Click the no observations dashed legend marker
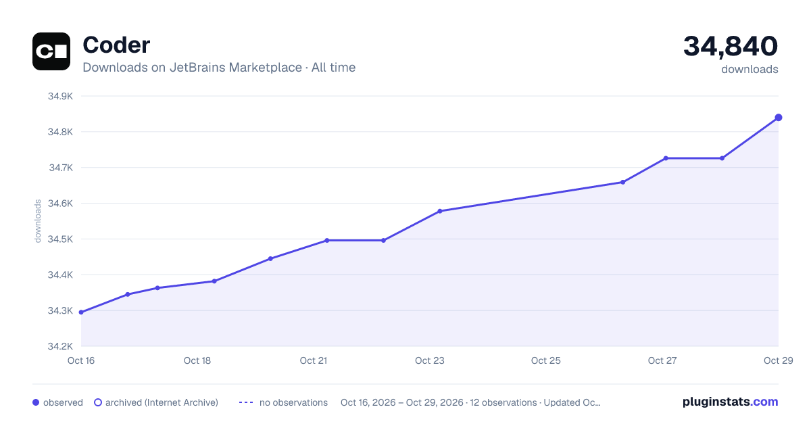Viewport: 811px width, 426px height. point(246,402)
